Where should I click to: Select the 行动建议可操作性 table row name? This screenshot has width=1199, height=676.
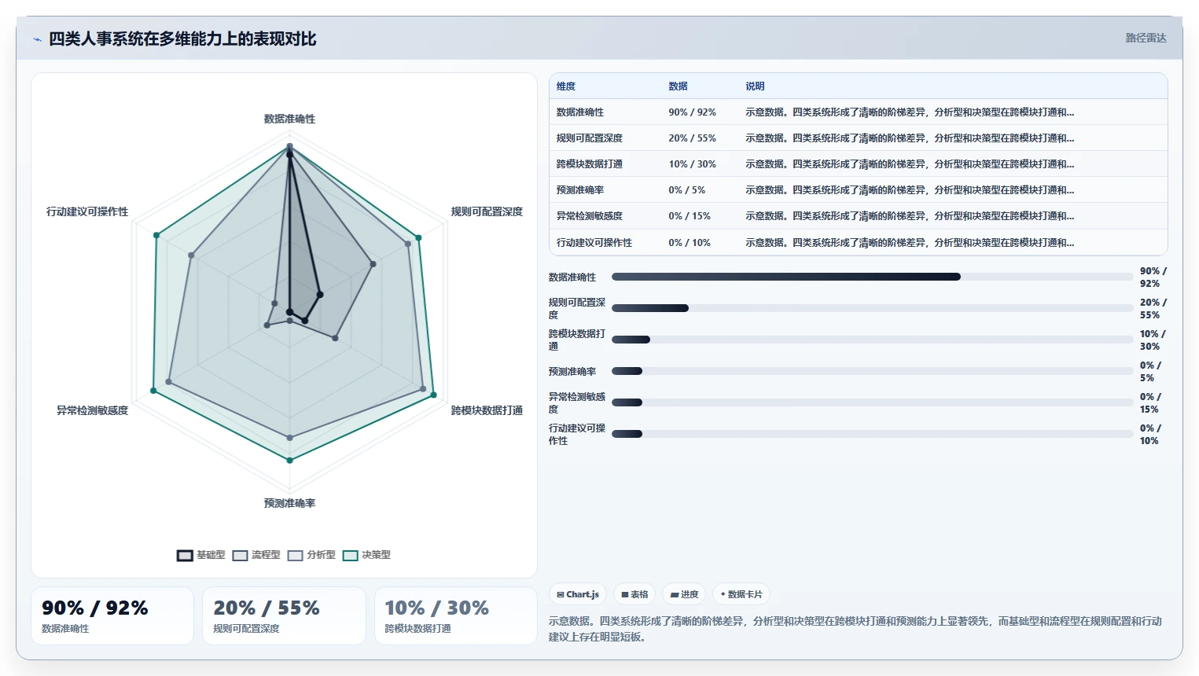(x=594, y=243)
